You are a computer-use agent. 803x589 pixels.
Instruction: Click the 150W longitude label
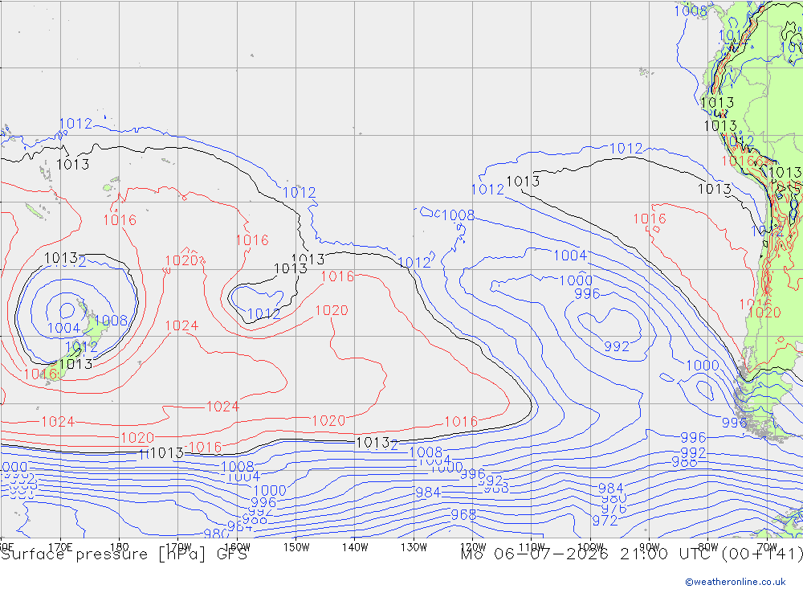pyautogui.click(x=296, y=547)
